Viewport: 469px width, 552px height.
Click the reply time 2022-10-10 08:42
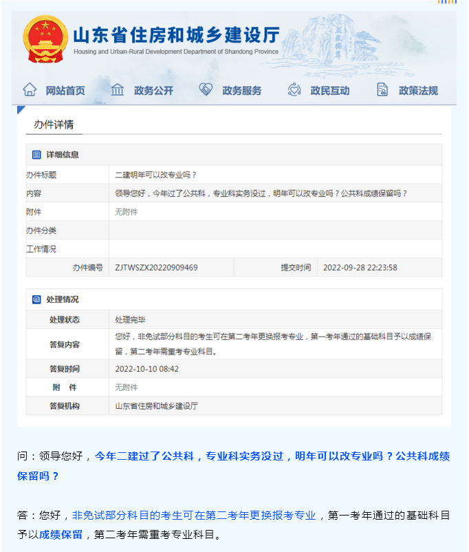146,369
